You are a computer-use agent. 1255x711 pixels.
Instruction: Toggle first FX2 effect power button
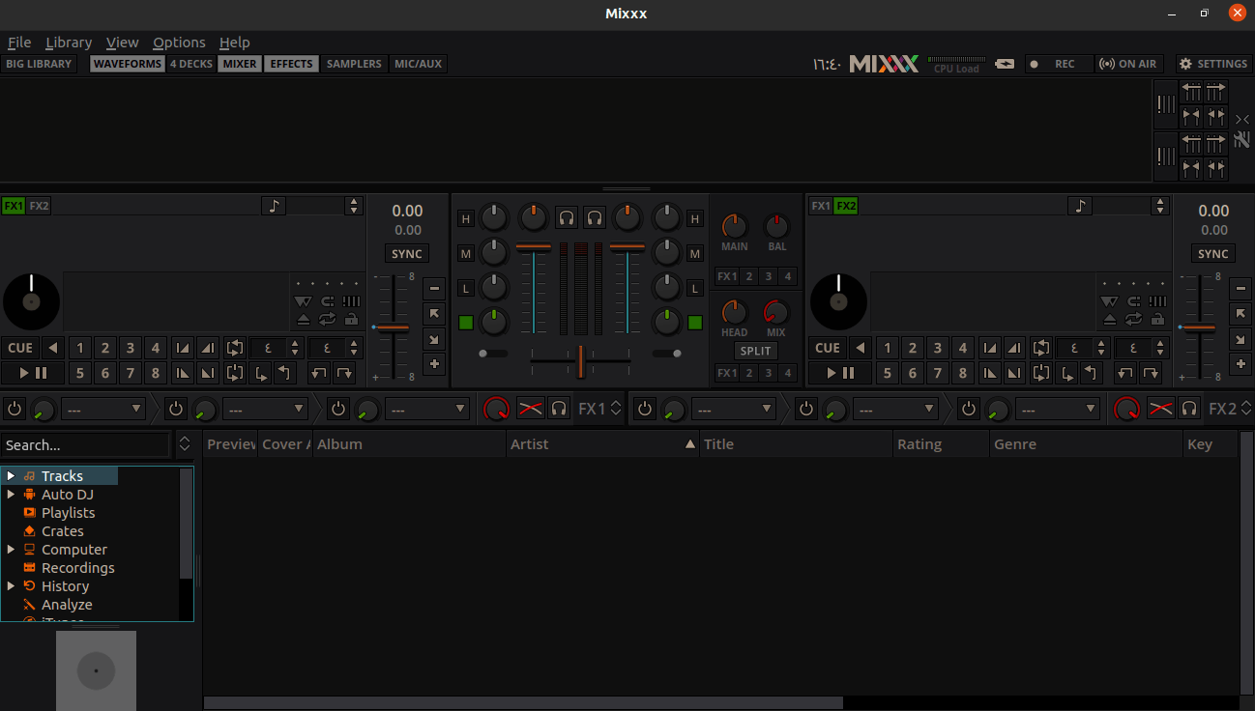tap(644, 409)
